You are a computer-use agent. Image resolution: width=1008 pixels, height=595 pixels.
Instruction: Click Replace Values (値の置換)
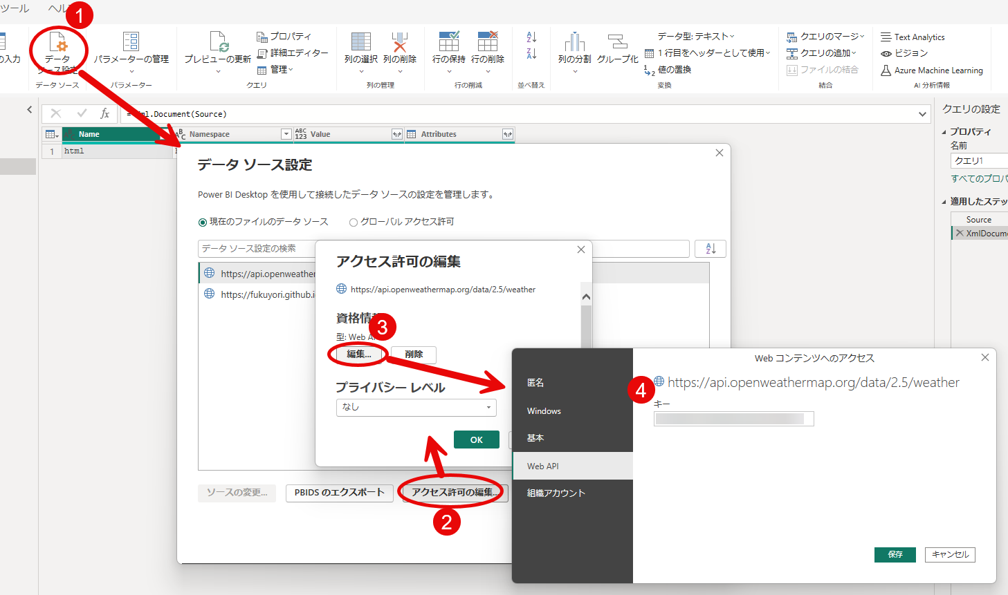coord(668,69)
